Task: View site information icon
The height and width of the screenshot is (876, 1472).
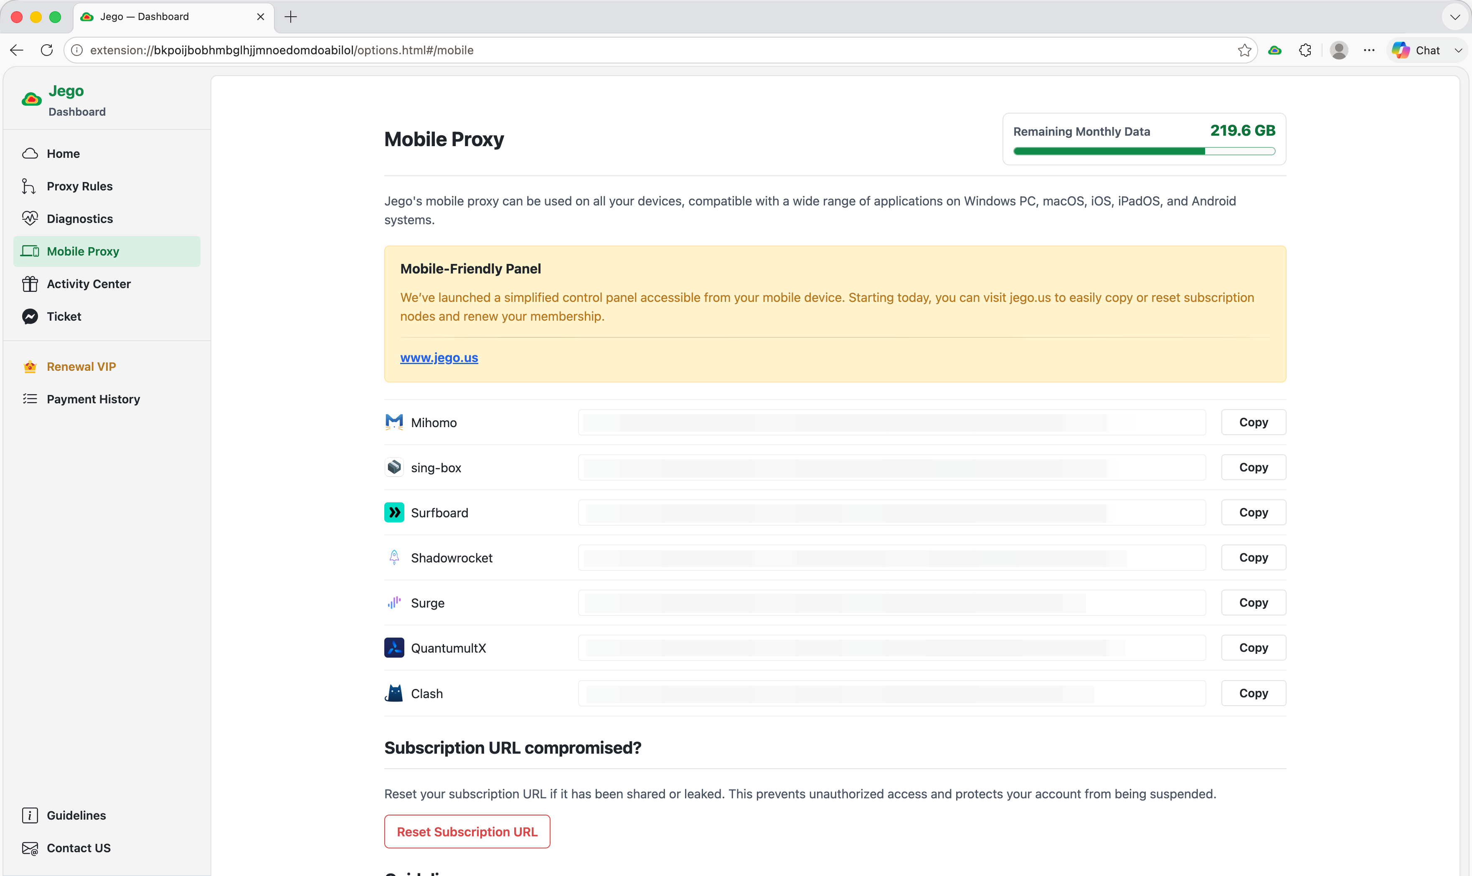Action: (x=77, y=50)
